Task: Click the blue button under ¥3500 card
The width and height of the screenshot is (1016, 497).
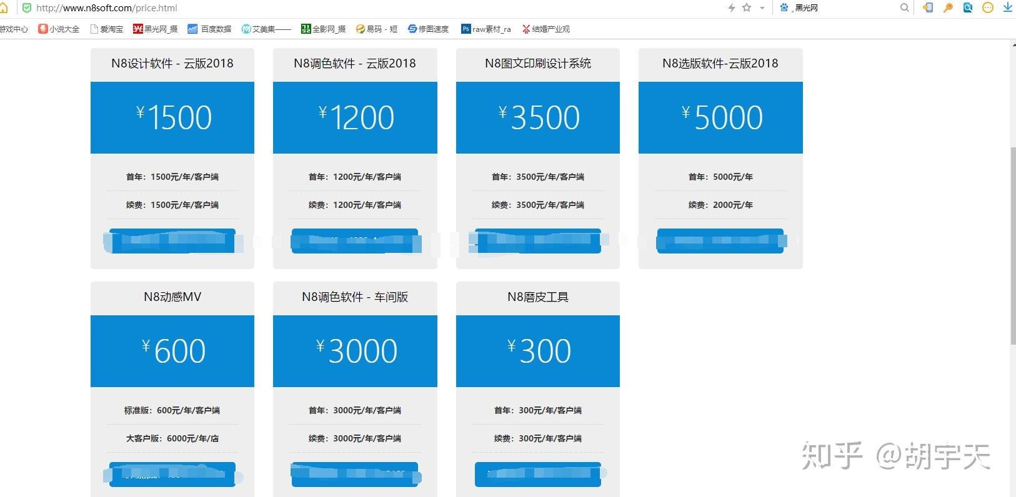Action: (538, 241)
